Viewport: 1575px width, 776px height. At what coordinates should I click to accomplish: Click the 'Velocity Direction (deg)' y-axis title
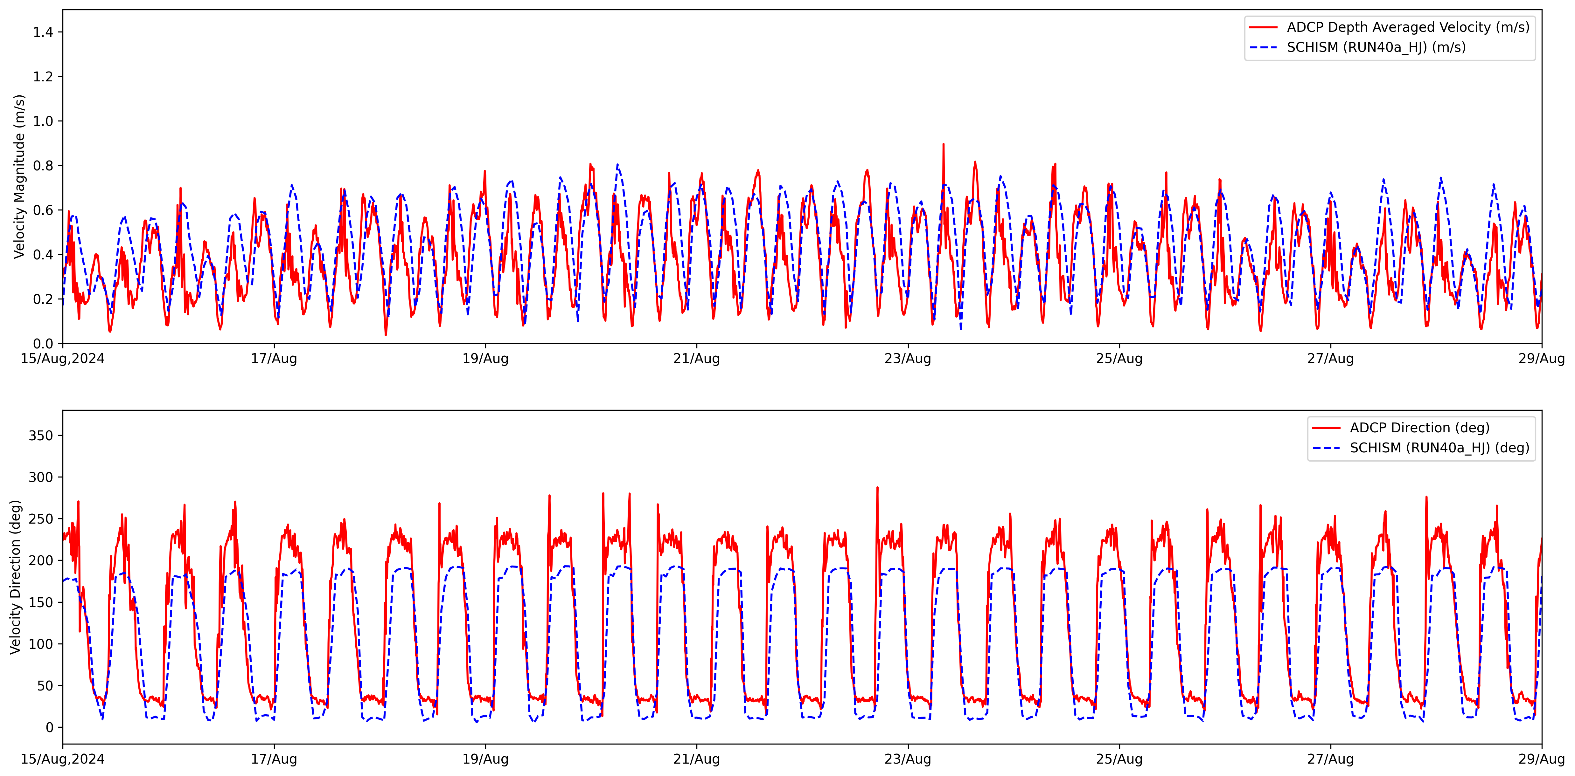coord(16,577)
